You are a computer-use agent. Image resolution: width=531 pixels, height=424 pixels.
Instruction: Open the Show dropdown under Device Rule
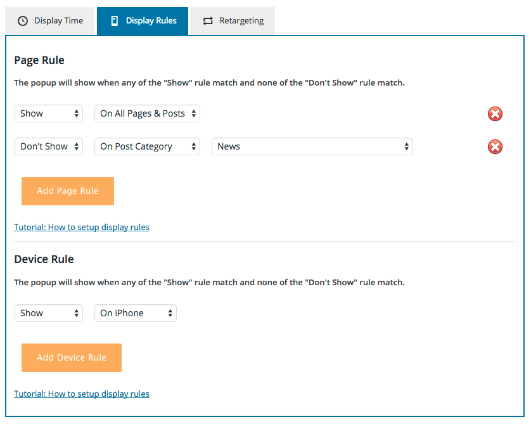49,314
